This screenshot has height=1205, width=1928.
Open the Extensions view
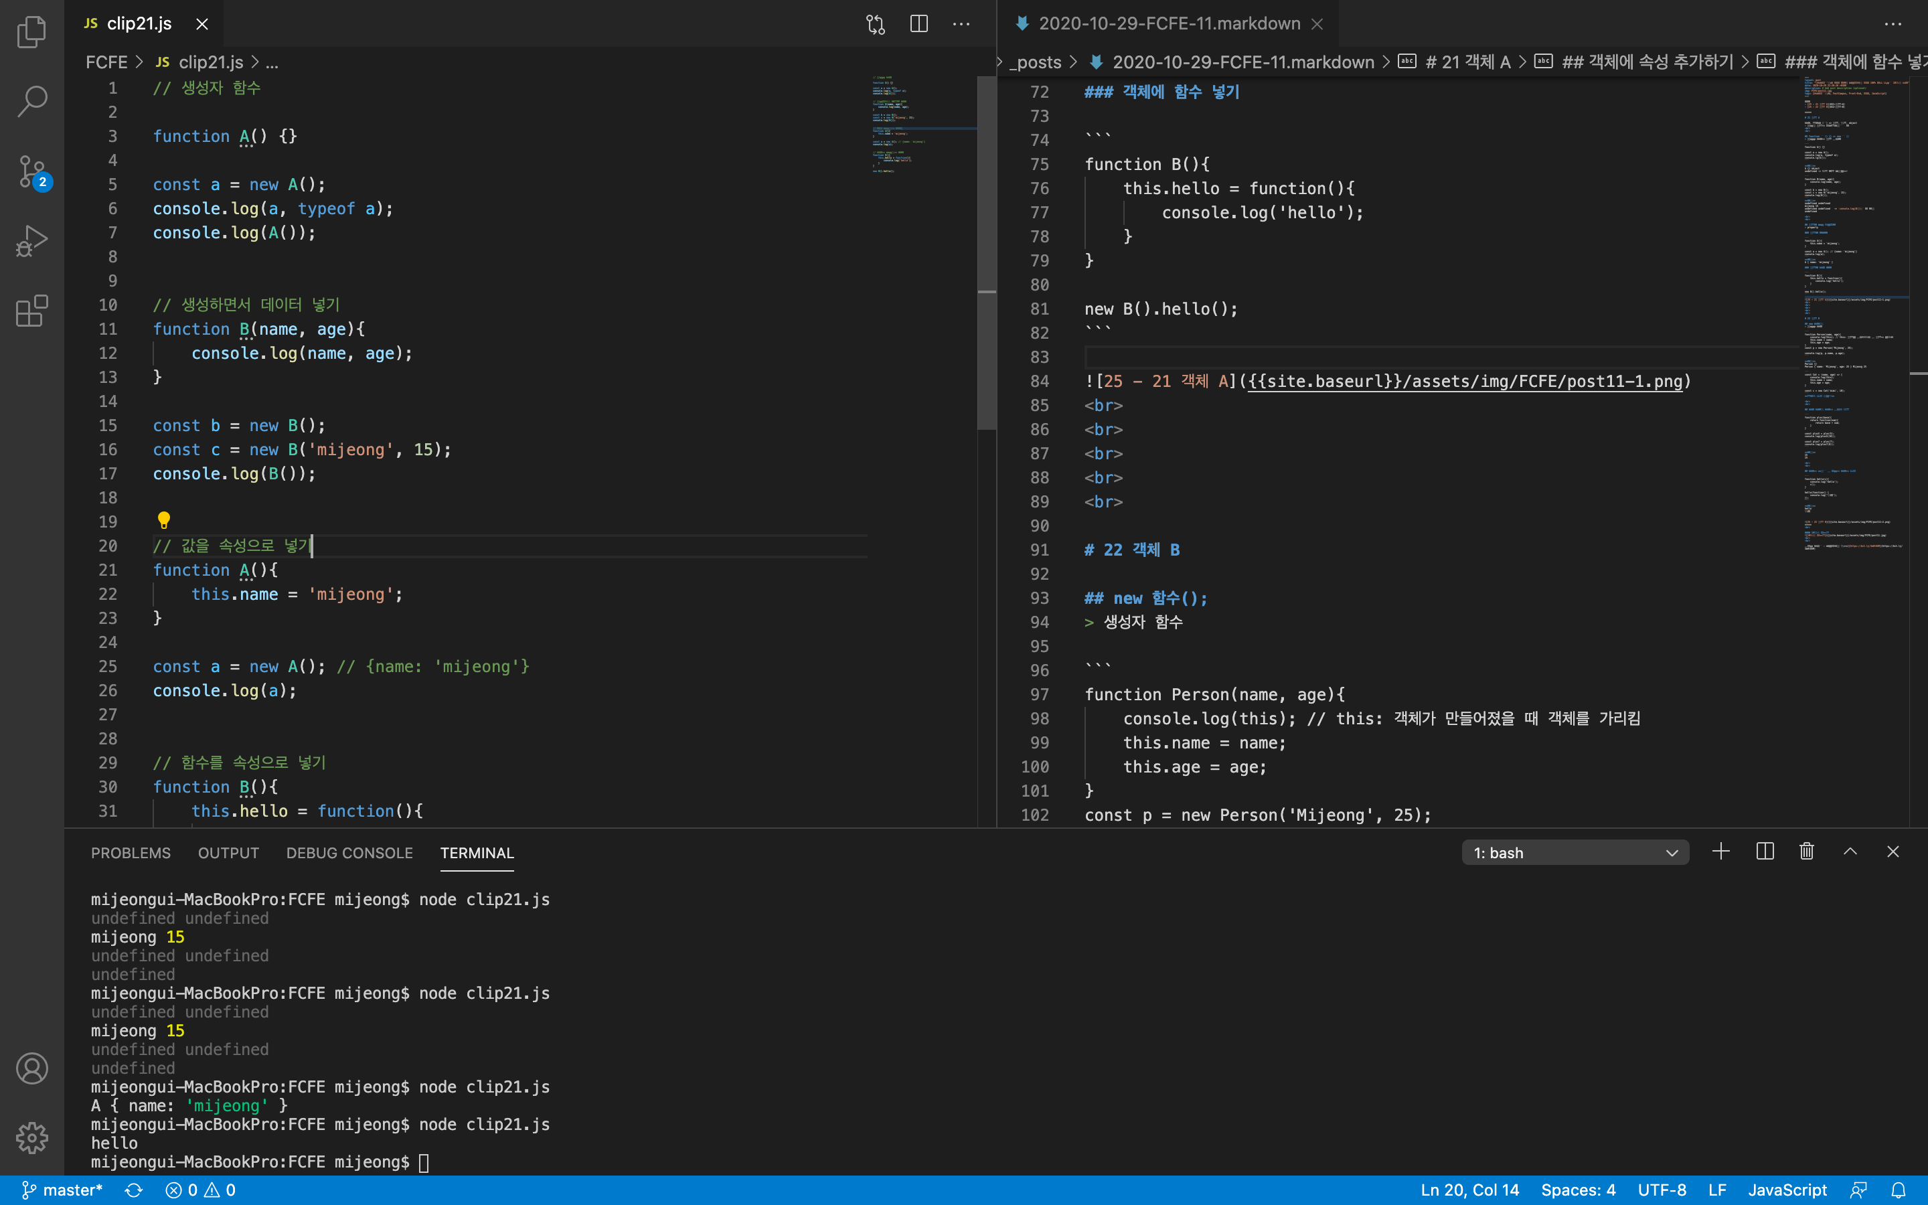(32, 311)
